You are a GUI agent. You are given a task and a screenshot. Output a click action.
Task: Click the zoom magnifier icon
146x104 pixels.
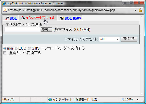123,99
